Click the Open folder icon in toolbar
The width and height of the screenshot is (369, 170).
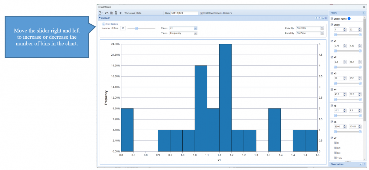tap(107, 13)
